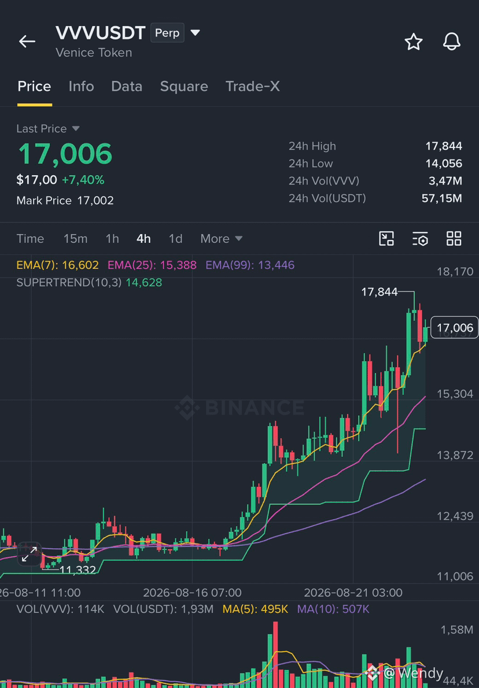Click the 24h Low value 14,056

click(x=444, y=164)
